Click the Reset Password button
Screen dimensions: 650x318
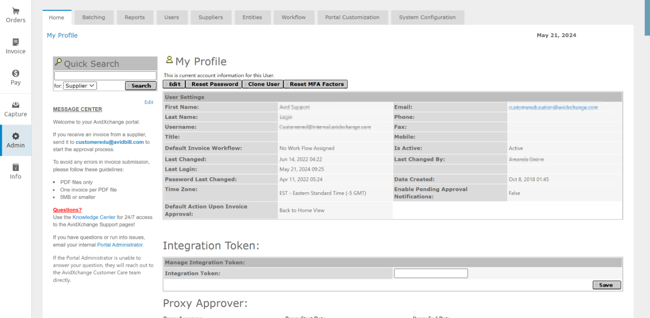(x=213, y=84)
